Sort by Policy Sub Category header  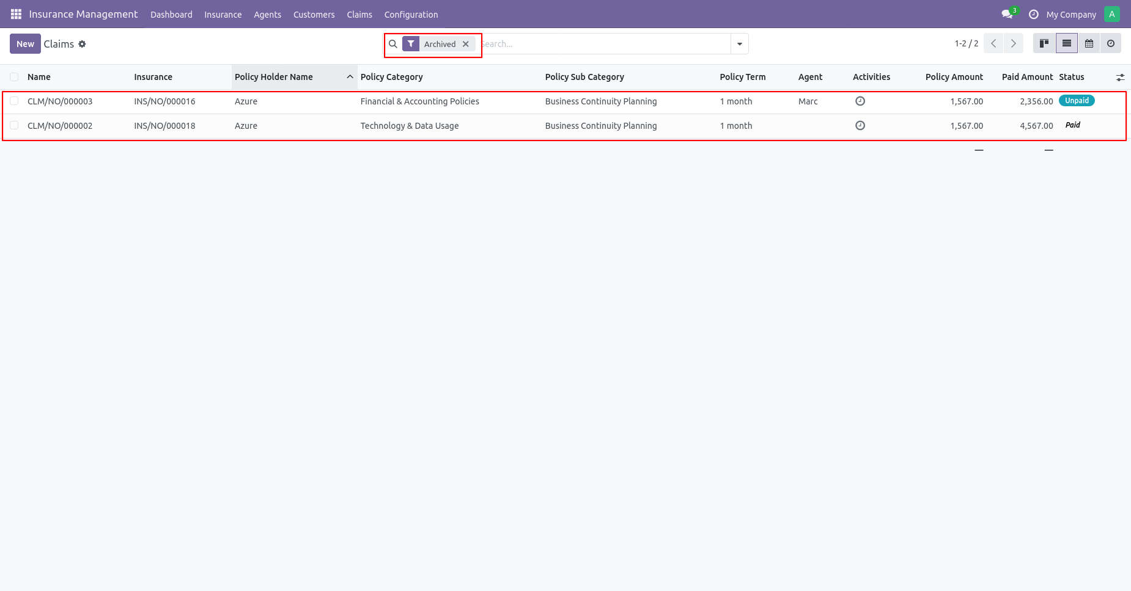584,77
